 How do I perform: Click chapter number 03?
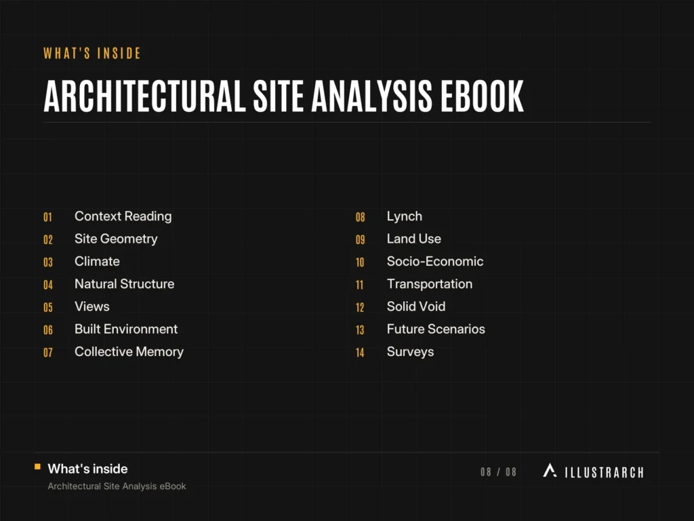point(48,263)
